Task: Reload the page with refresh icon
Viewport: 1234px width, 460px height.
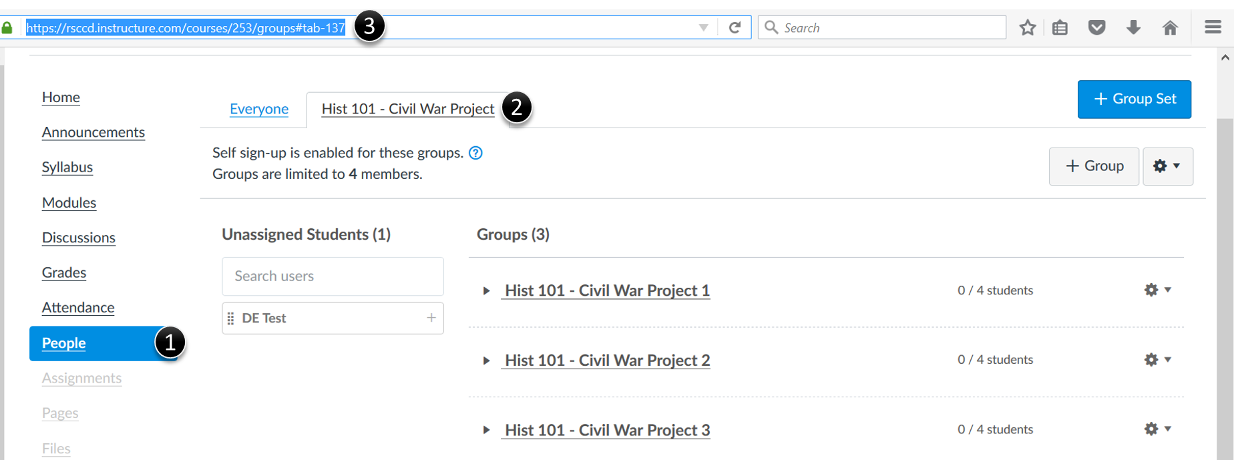Action: point(735,27)
